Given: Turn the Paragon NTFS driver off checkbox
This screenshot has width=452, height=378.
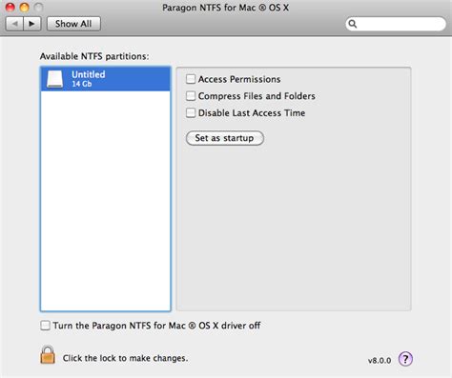Looking at the screenshot, I should [45, 326].
